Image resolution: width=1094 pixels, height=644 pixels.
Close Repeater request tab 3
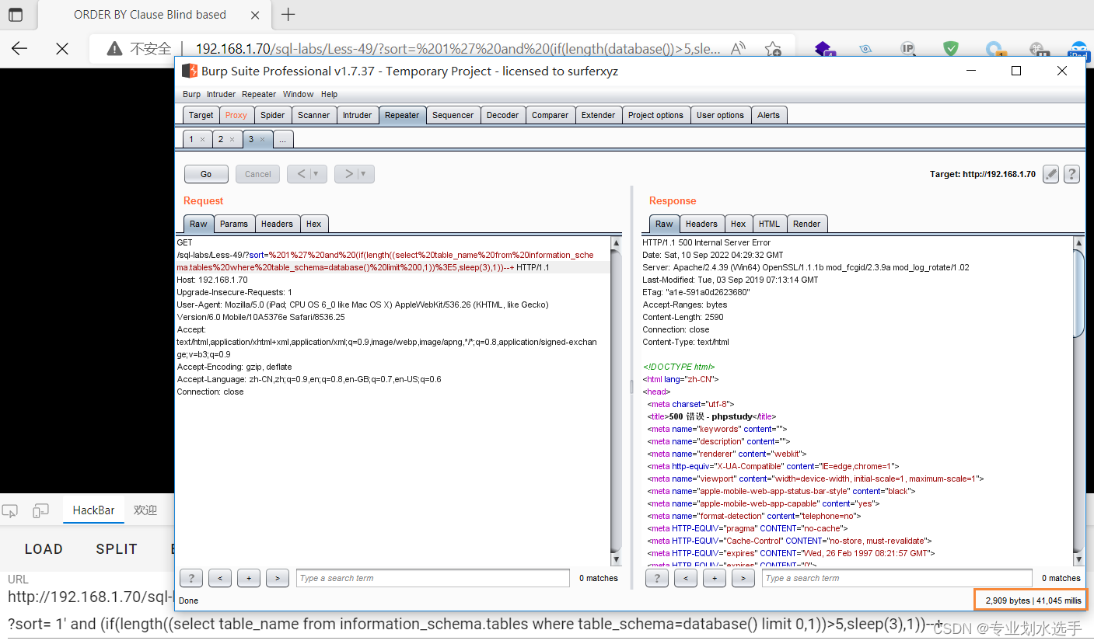tap(262, 140)
